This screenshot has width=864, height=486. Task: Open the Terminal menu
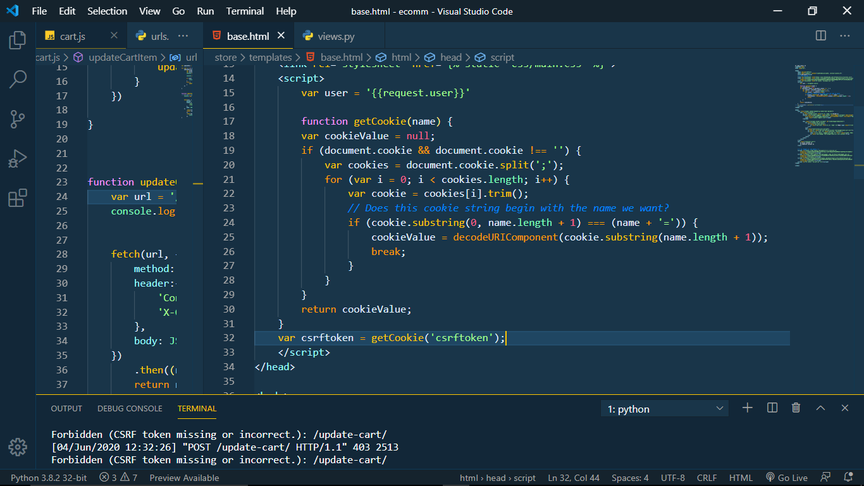tap(245, 11)
